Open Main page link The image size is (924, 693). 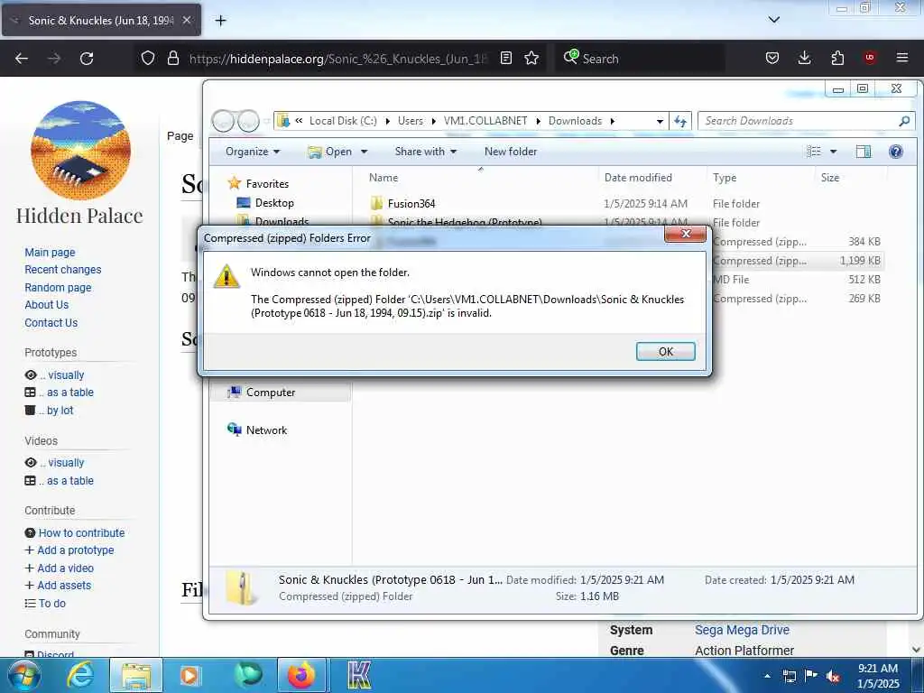tap(51, 253)
